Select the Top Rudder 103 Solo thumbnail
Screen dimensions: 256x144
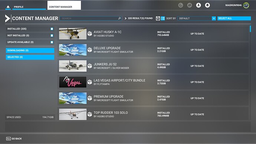[x=73, y=114]
